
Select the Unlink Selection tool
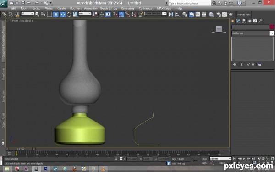point(11,14)
